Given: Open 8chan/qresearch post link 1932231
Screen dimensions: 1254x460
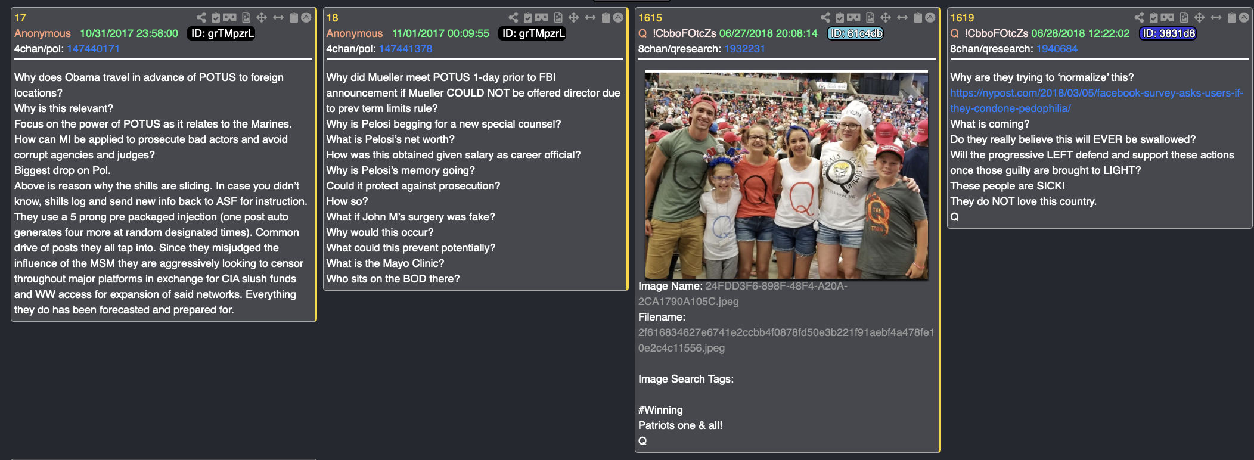Looking at the screenshot, I should tap(744, 49).
